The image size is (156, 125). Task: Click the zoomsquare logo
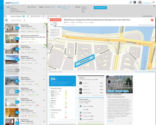12,3
